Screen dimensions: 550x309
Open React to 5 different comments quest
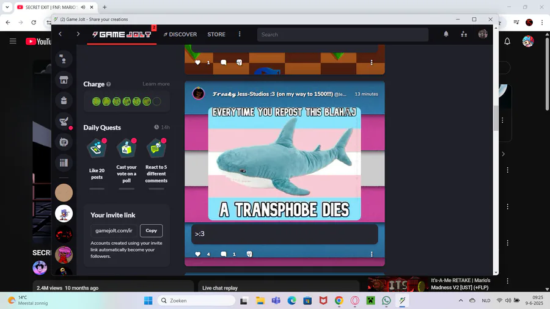coord(156,161)
